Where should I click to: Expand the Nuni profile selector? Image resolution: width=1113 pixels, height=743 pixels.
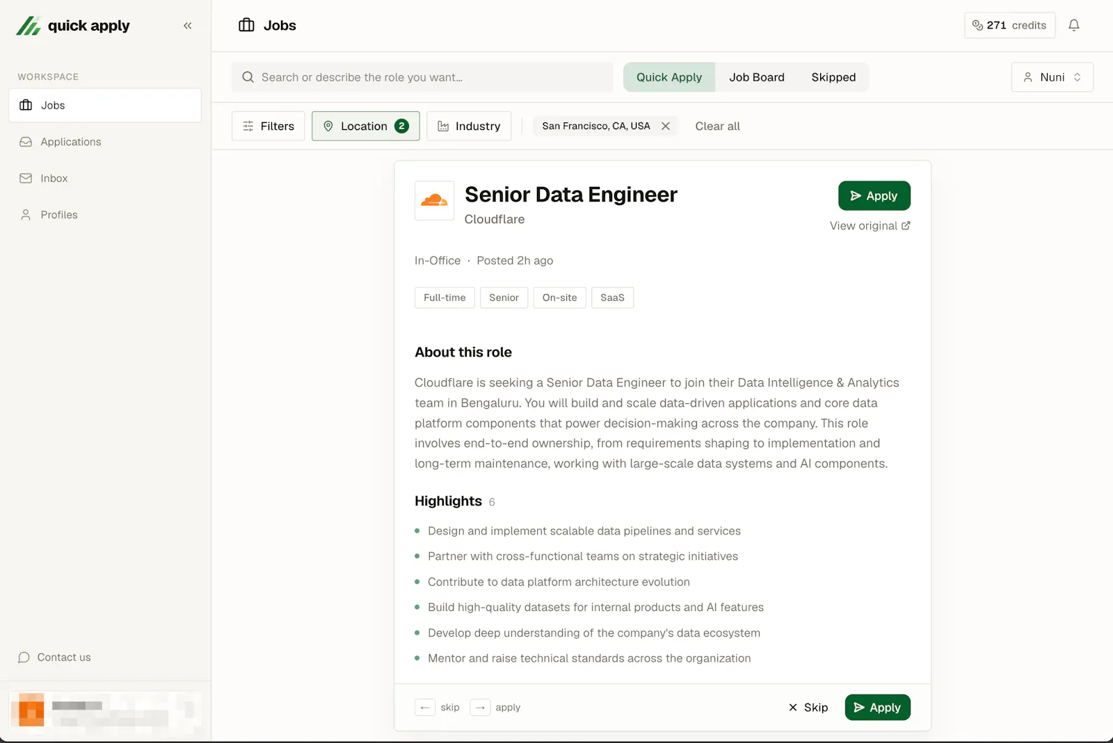pyautogui.click(x=1052, y=77)
